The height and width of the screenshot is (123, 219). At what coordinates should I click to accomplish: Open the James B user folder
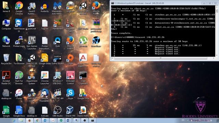click(6, 7)
